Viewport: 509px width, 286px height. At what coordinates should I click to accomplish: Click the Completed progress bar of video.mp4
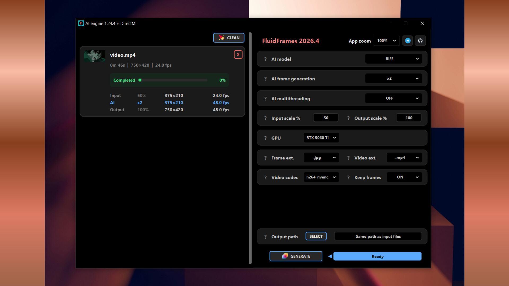click(x=173, y=80)
